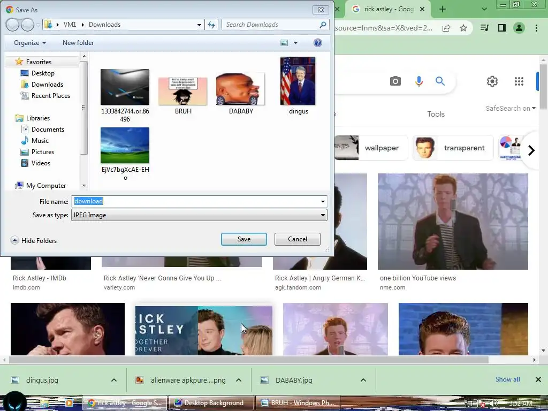Select the BRUH image file
548x411 pixels.
[x=183, y=96]
